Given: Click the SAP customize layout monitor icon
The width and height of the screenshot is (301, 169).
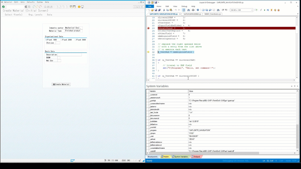Looking at the screenshot, I should [x=82, y=7].
